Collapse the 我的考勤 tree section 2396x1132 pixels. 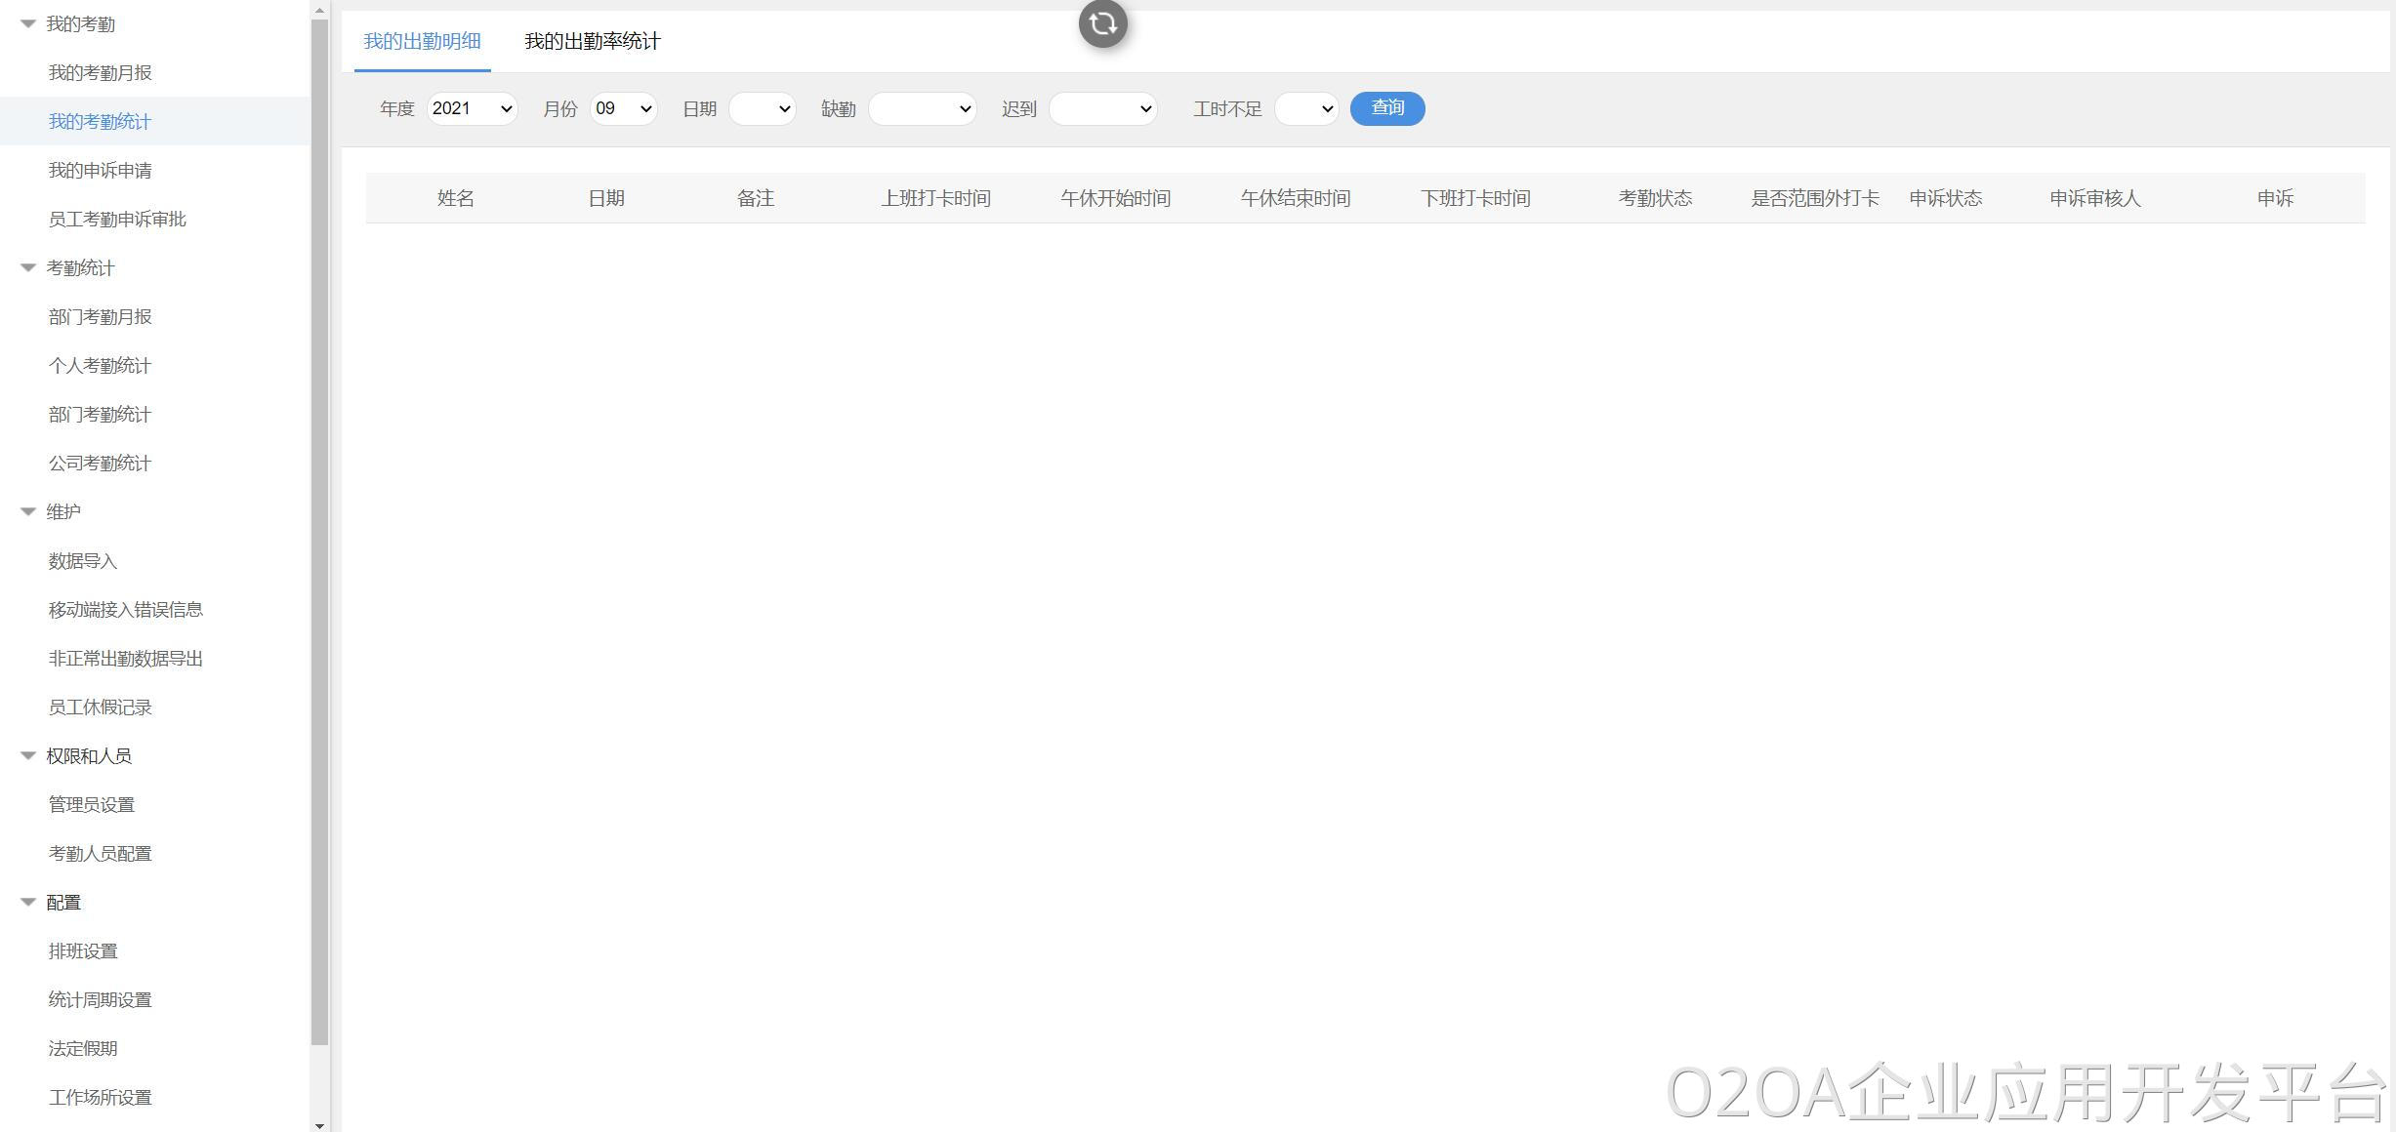[28, 23]
